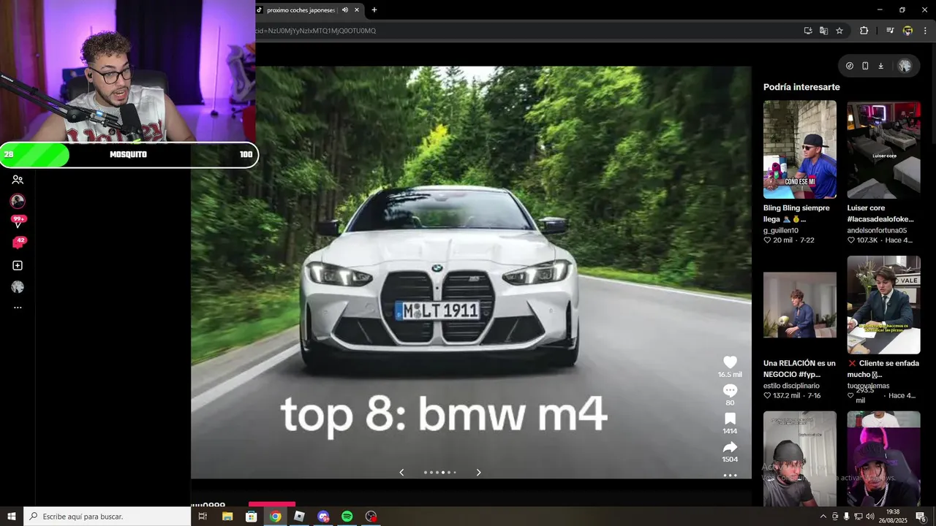Open the 'estilo disciplinario' username
The width and height of the screenshot is (936, 526).
[x=791, y=386]
